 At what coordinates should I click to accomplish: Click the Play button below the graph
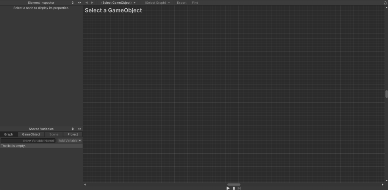pyautogui.click(x=228, y=188)
